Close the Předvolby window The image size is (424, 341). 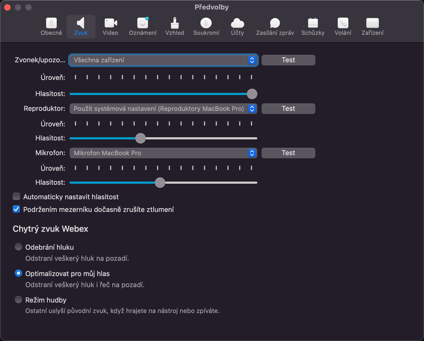[7, 7]
